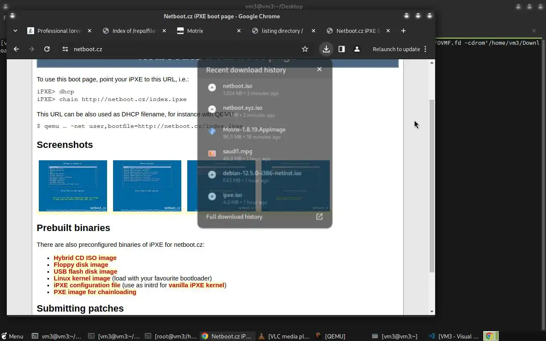Bookmark this page with star icon
This screenshot has height=341, width=546.
coord(305,49)
